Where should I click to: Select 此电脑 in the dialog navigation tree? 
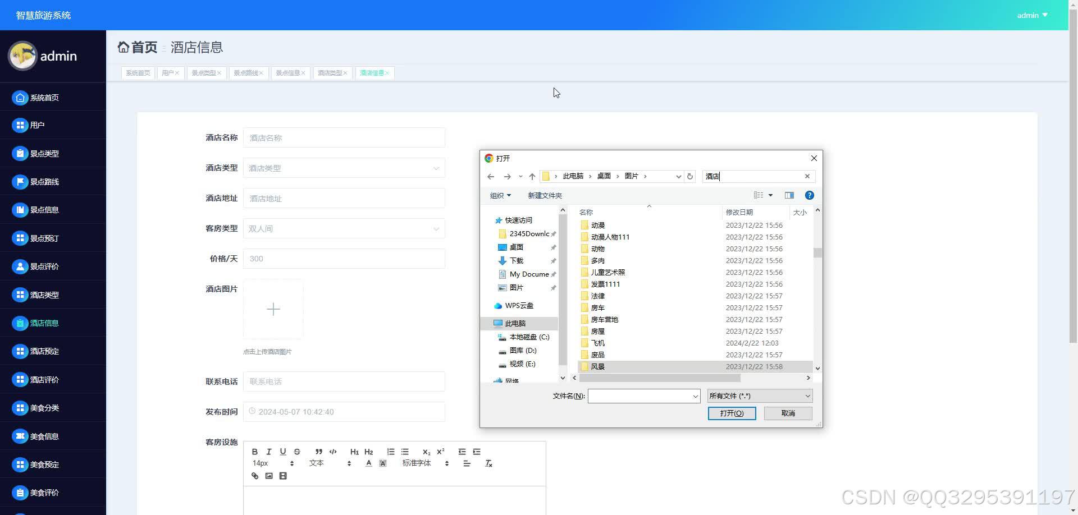515,324
